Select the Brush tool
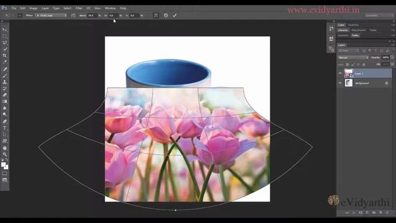Image resolution: width=396 pixels, height=223 pixels. [x=4, y=76]
